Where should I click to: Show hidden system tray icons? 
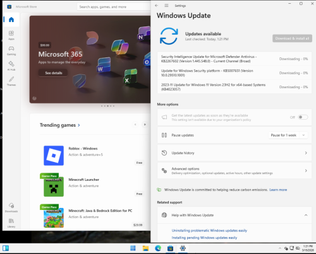click(x=280, y=248)
